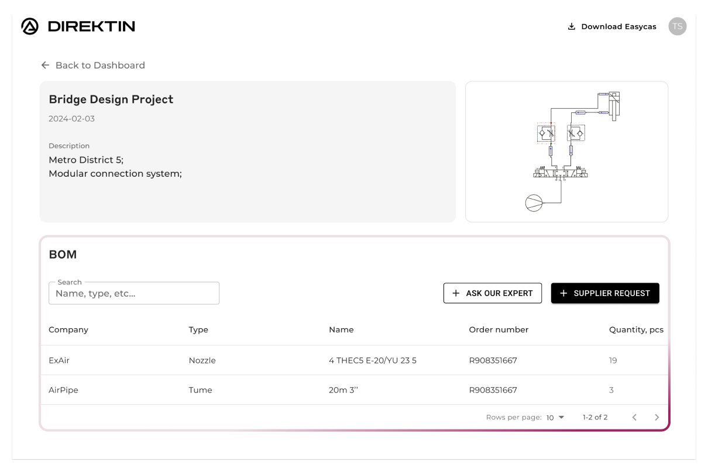Click the date 2024-02-03
The width and height of the screenshot is (708, 471).
click(71, 119)
